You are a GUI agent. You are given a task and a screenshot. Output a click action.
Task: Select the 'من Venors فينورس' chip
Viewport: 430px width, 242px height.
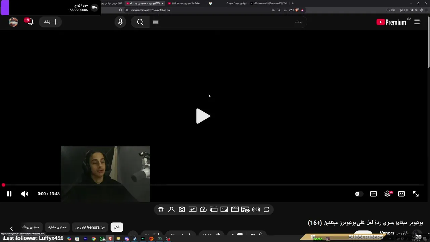point(90,227)
